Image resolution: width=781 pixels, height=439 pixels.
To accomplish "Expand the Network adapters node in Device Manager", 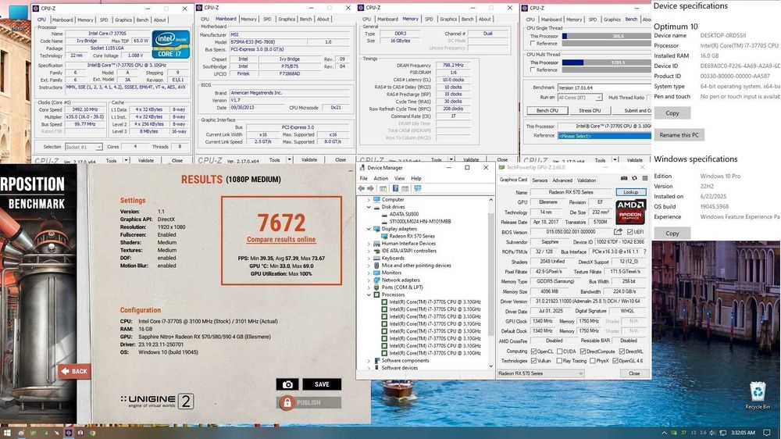I will coord(369,280).
